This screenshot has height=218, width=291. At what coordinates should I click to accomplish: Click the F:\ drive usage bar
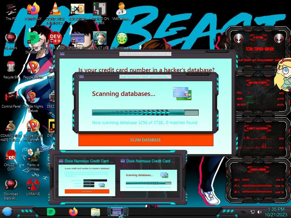tap(257, 186)
